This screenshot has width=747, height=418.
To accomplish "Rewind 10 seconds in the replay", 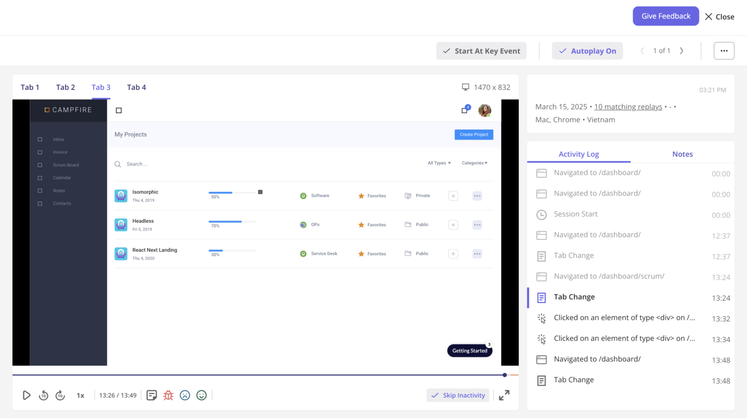I will click(43, 395).
